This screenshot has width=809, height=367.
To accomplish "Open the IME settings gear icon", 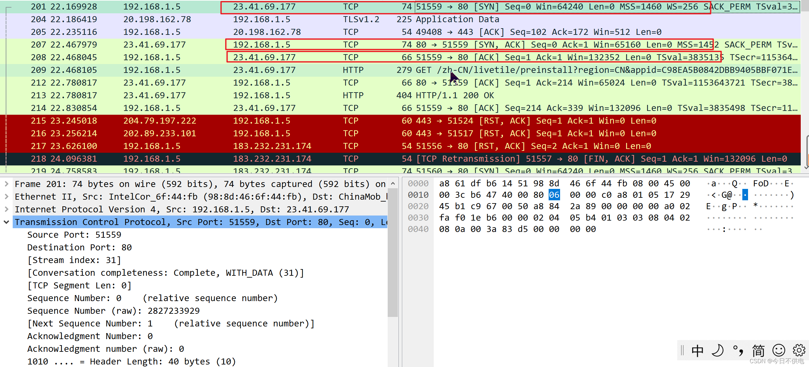I will (x=799, y=350).
